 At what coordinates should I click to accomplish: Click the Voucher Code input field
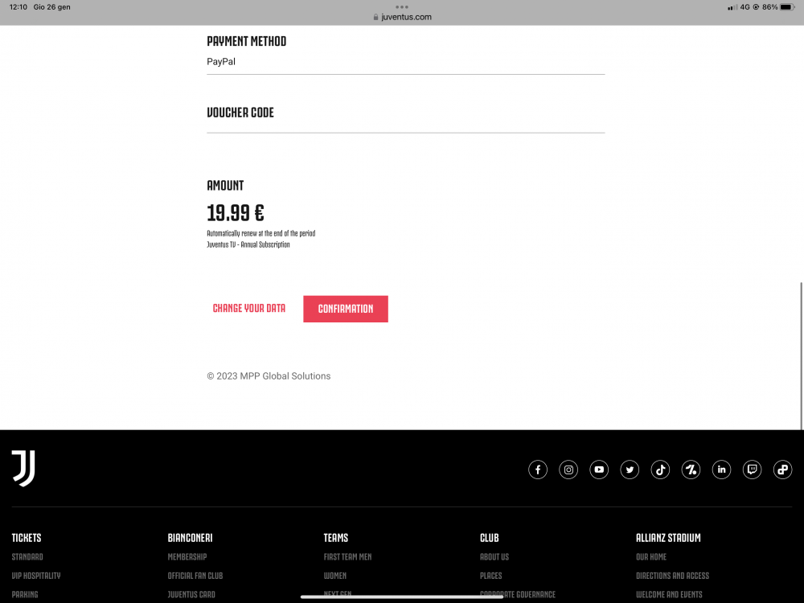pos(405,126)
